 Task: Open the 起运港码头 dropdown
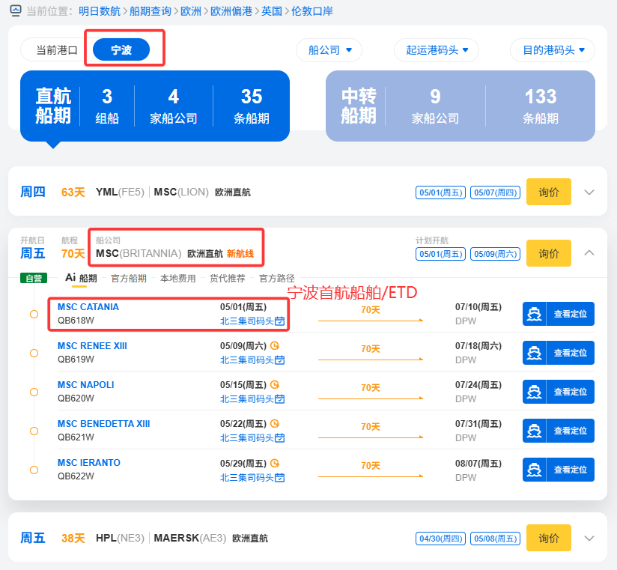pos(437,50)
